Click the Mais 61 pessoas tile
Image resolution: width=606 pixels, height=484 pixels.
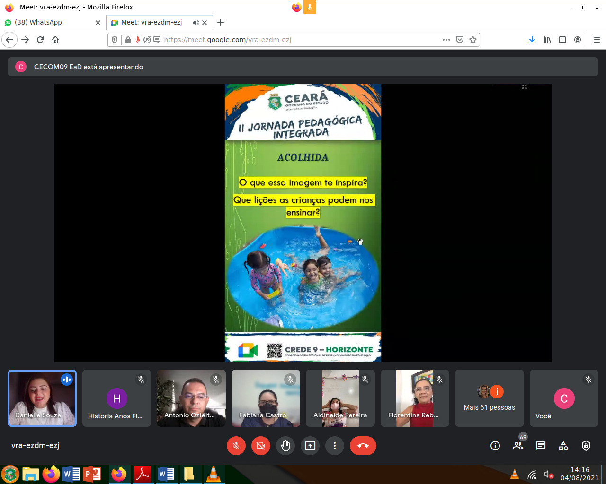[x=490, y=398]
